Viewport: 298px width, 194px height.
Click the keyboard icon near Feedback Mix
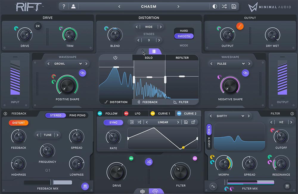point(85,186)
